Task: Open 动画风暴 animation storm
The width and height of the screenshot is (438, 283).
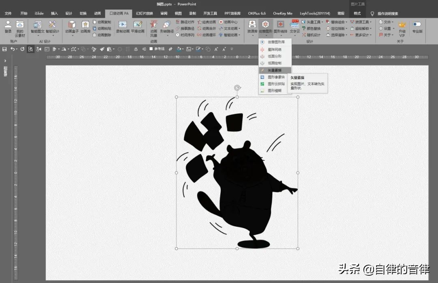Action: (154, 28)
